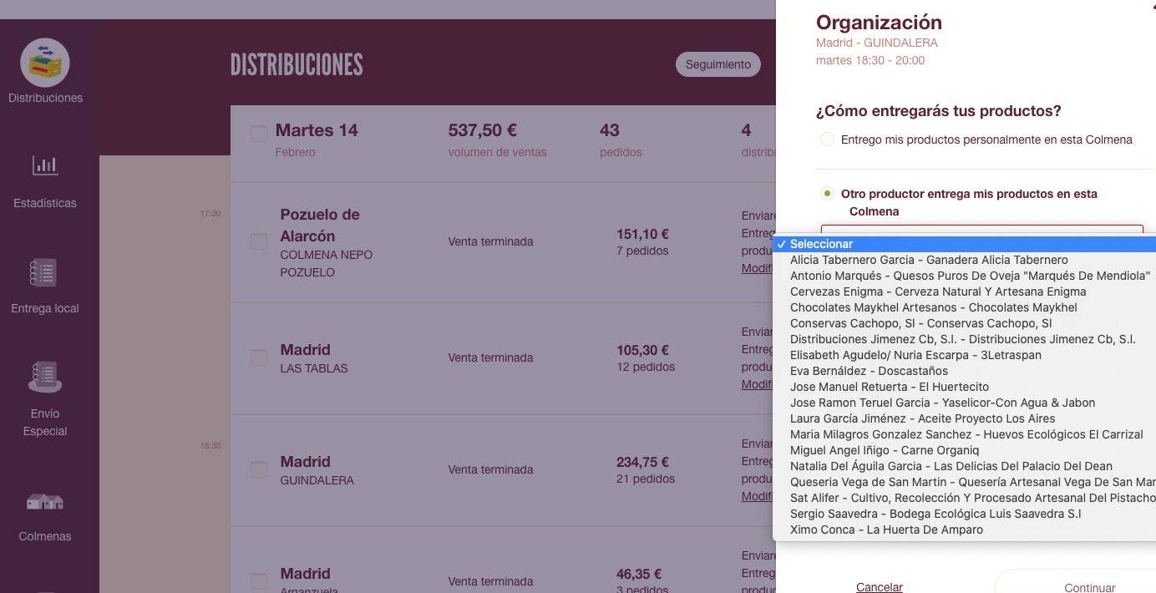1156x593 pixels.
Task: Click the 'Pozuelo de Alarcón' distribution name
Action: coord(320,226)
